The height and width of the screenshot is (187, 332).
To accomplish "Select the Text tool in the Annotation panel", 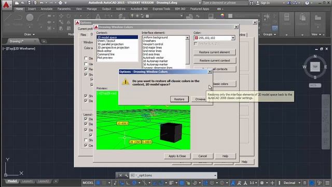I will [98, 17].
